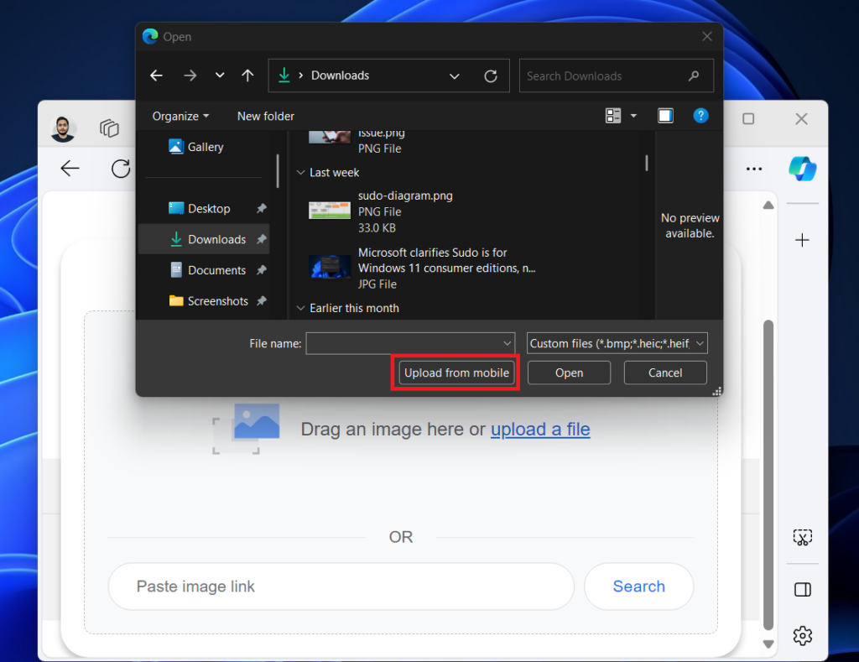Open split screen view in Edge sidebar

802,590
